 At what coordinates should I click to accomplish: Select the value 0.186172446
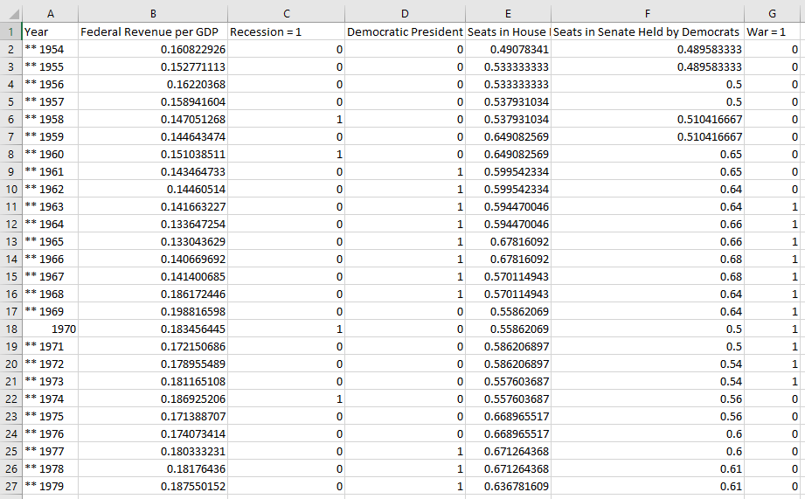(x=153, y=294)
